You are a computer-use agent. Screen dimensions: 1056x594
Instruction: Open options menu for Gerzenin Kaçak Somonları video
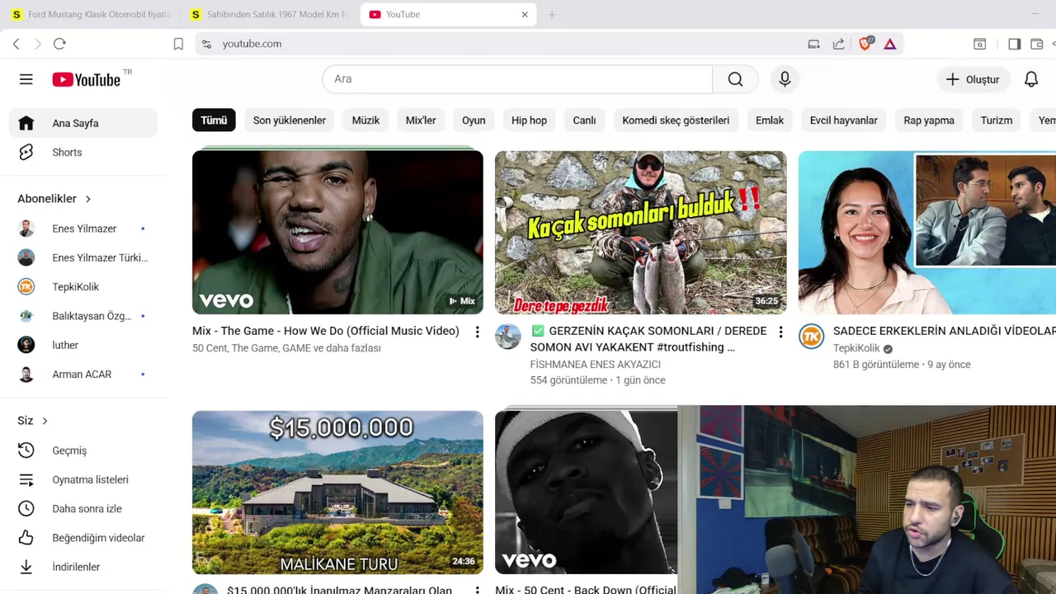780,332
